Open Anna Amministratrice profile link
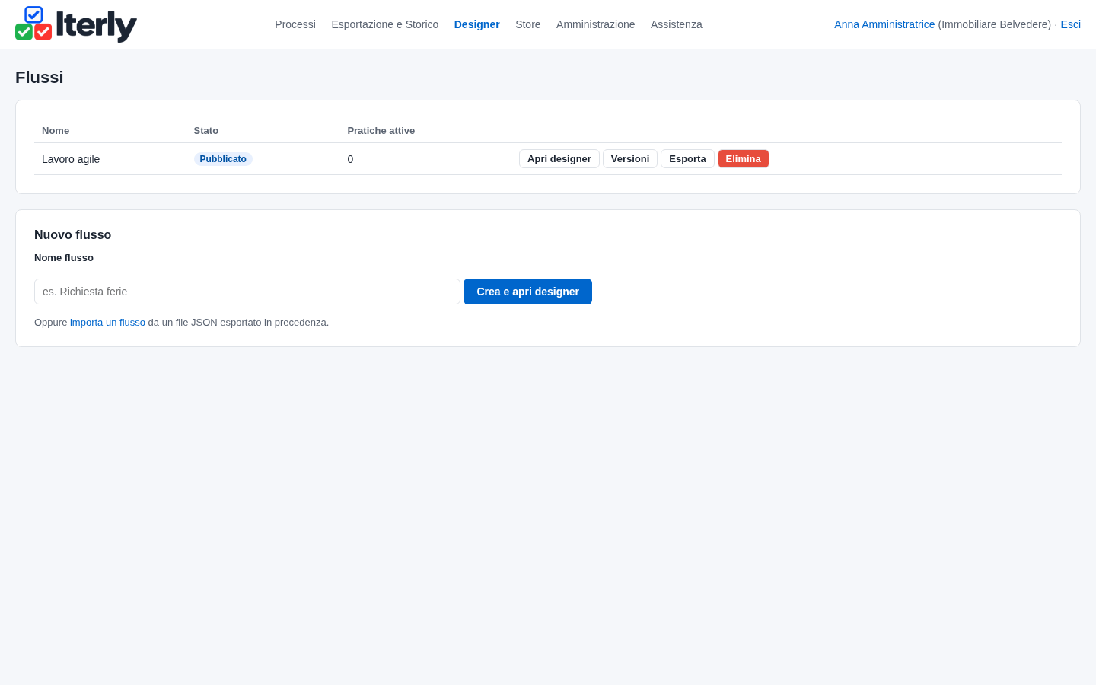The height and width of the screenshot is (685, 1096). click(884, 24)
